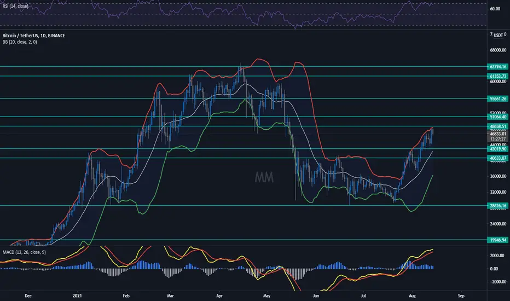Click the Mar label on time axis

170,296
